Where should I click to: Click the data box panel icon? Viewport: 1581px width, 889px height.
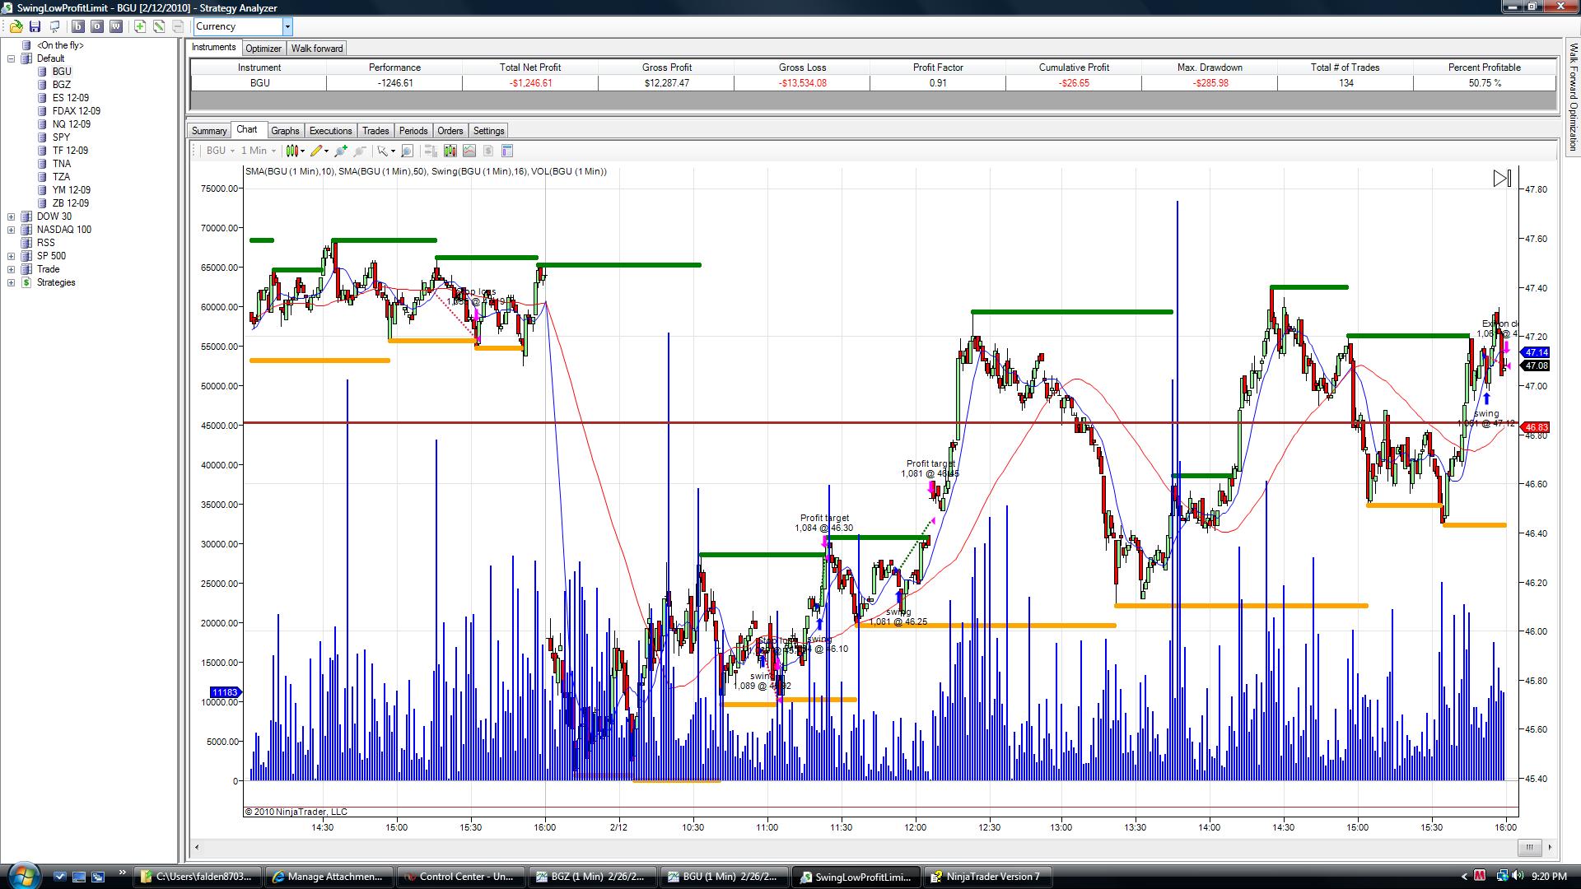[x=507, y=151]
